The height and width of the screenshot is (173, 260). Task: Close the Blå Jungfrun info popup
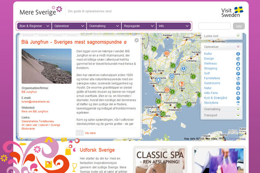[137, 40]
